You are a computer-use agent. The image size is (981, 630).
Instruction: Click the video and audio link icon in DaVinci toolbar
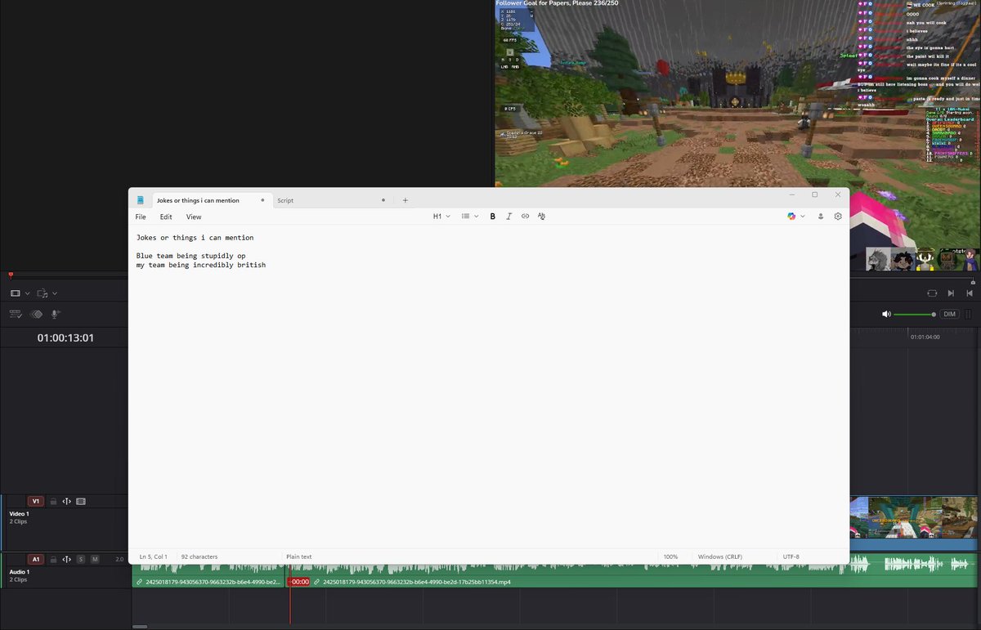tap(42, 293)
